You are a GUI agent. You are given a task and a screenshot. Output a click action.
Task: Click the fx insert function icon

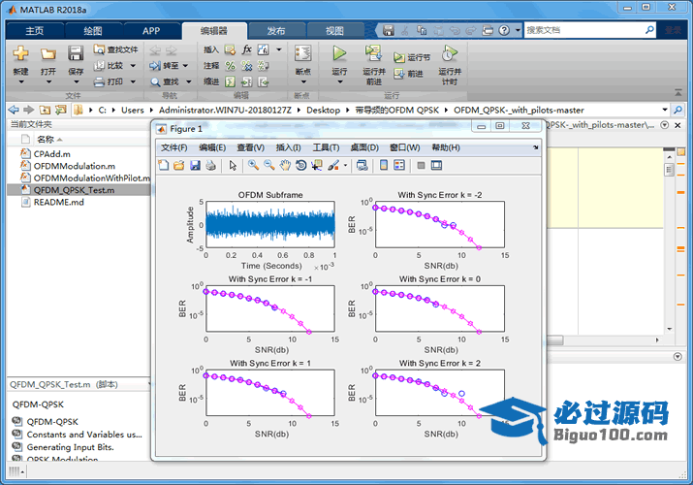pyautogui.click(x=246, y=49)
